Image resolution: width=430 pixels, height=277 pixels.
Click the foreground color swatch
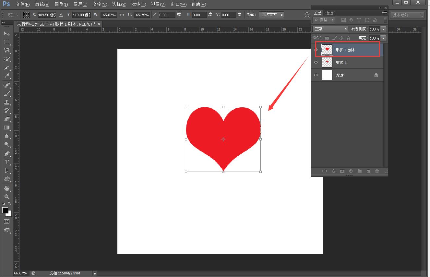(x=6, y=210)
